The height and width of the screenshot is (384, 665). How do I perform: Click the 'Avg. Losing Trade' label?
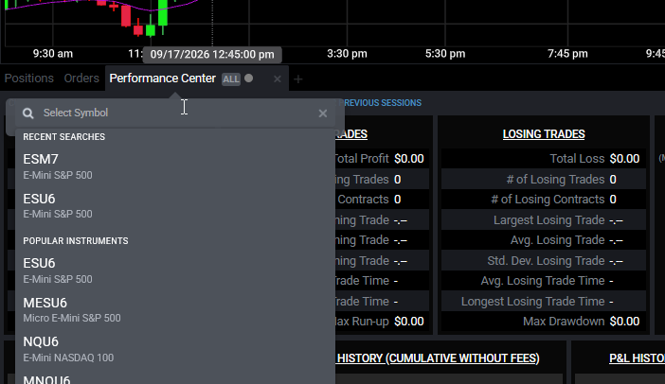click(557, 240)
